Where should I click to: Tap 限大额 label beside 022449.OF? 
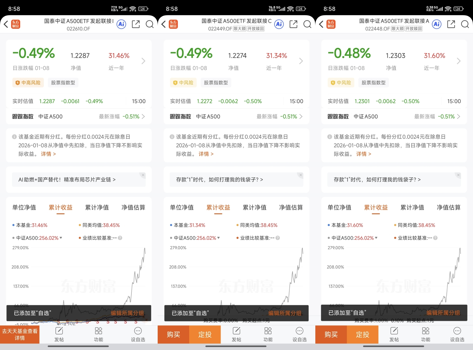240,29
